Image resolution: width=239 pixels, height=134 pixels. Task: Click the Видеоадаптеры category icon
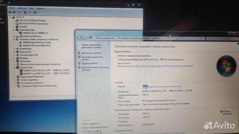(x=17, y=30)
